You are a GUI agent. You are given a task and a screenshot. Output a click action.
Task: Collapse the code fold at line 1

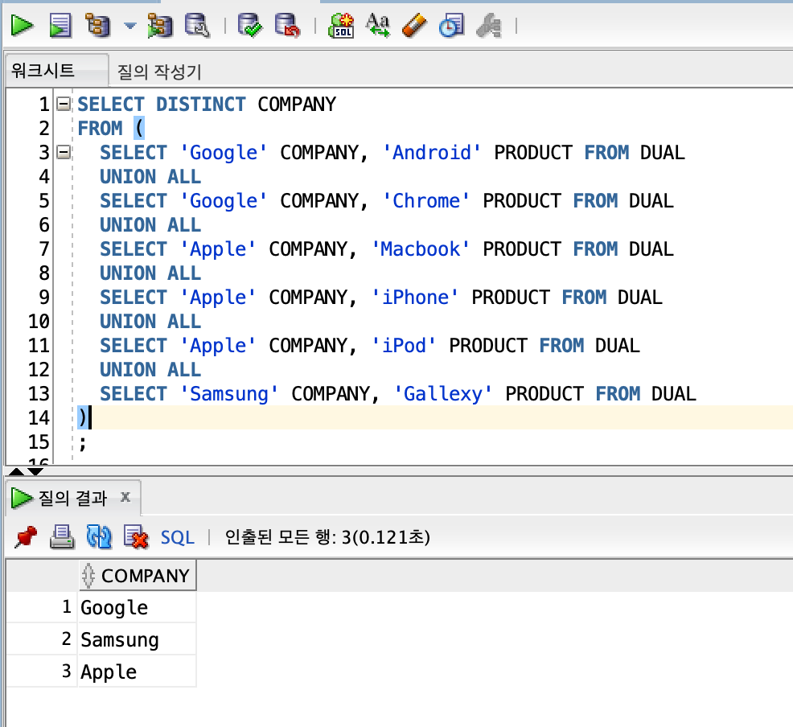pyautogui.click(x=64, y=105)
